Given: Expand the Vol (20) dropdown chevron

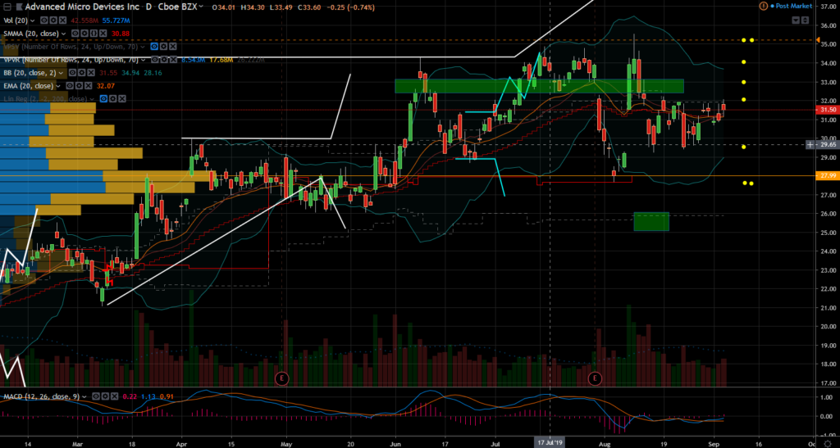Looking at the screenshot, I should pyautogui.click(x=32, y=20).
